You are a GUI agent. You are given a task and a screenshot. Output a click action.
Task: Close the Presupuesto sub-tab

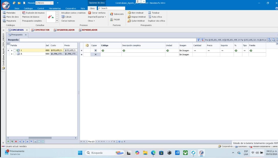[x=26, y=35]
